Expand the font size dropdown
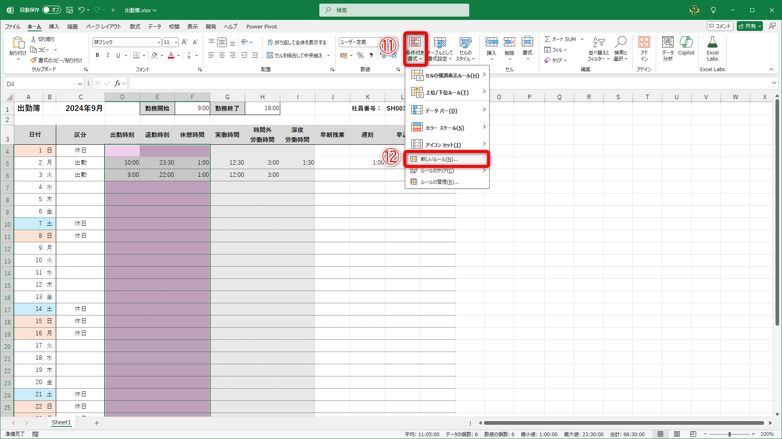Image resolution: width=782 pixels, height=439 pixels. 176,42
